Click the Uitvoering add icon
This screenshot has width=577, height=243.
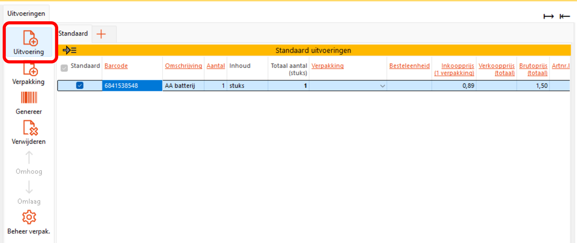click(x=30, y=39)
